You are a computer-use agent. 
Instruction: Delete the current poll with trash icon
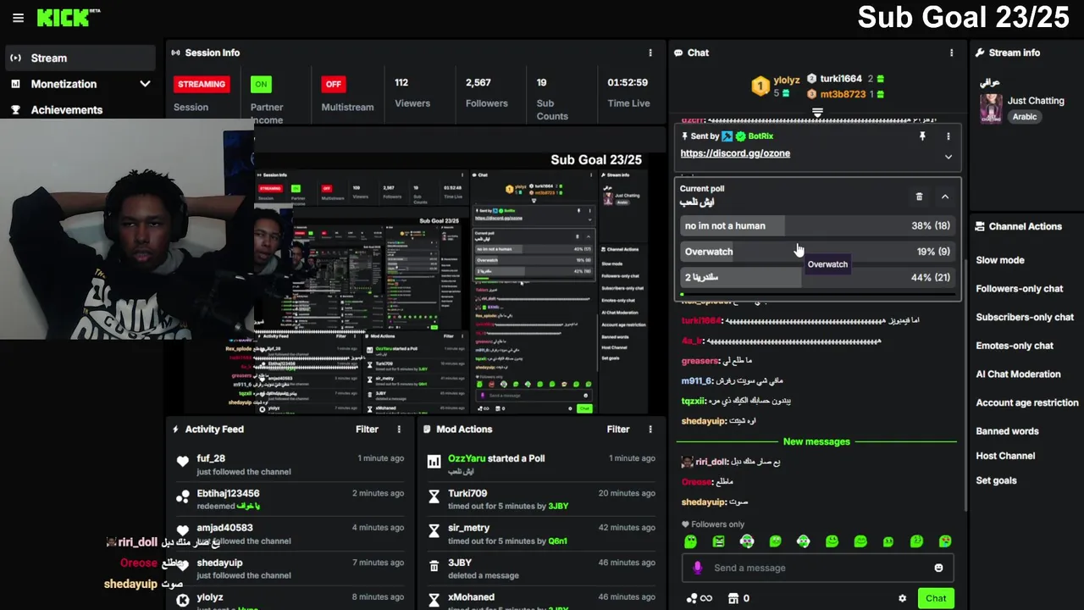pyautogui.click(x=919, y=197)
